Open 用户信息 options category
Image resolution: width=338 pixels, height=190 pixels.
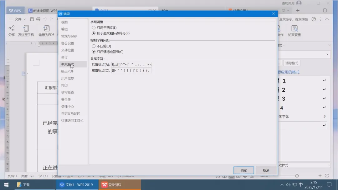click(73, 78)
